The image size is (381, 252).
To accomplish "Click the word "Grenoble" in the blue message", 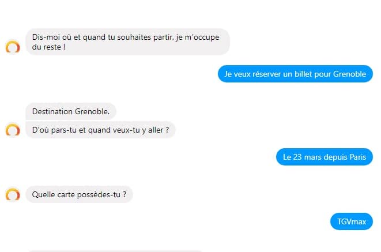I will pos(349,74).
